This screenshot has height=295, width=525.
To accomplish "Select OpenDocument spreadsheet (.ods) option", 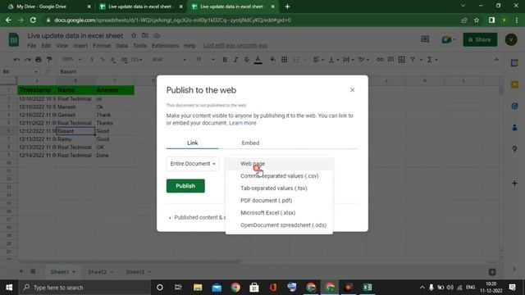I will point(279,225).
